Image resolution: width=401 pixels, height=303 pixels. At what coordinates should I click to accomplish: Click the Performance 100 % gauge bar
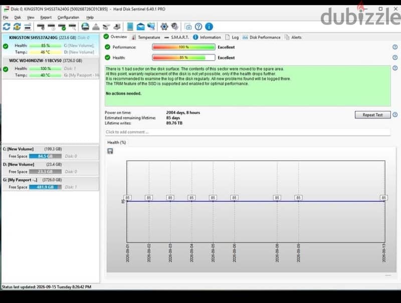pos(183,47)
